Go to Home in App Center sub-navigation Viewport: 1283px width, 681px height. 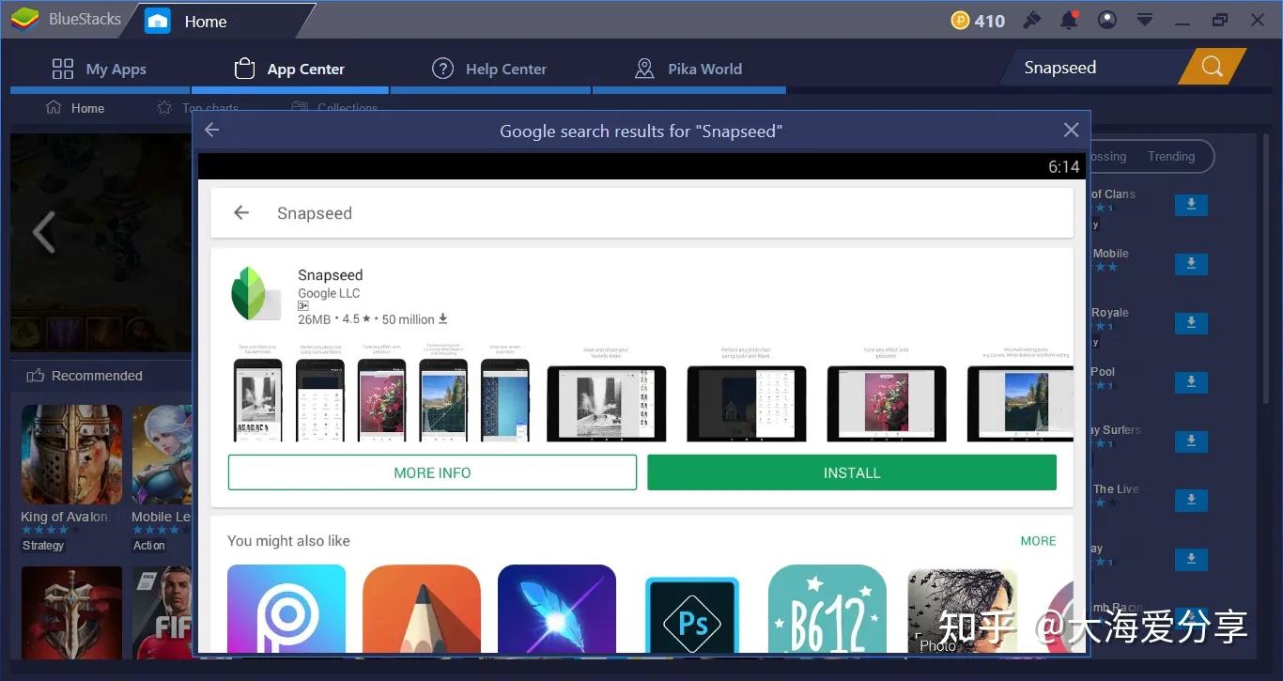(75, 108)
